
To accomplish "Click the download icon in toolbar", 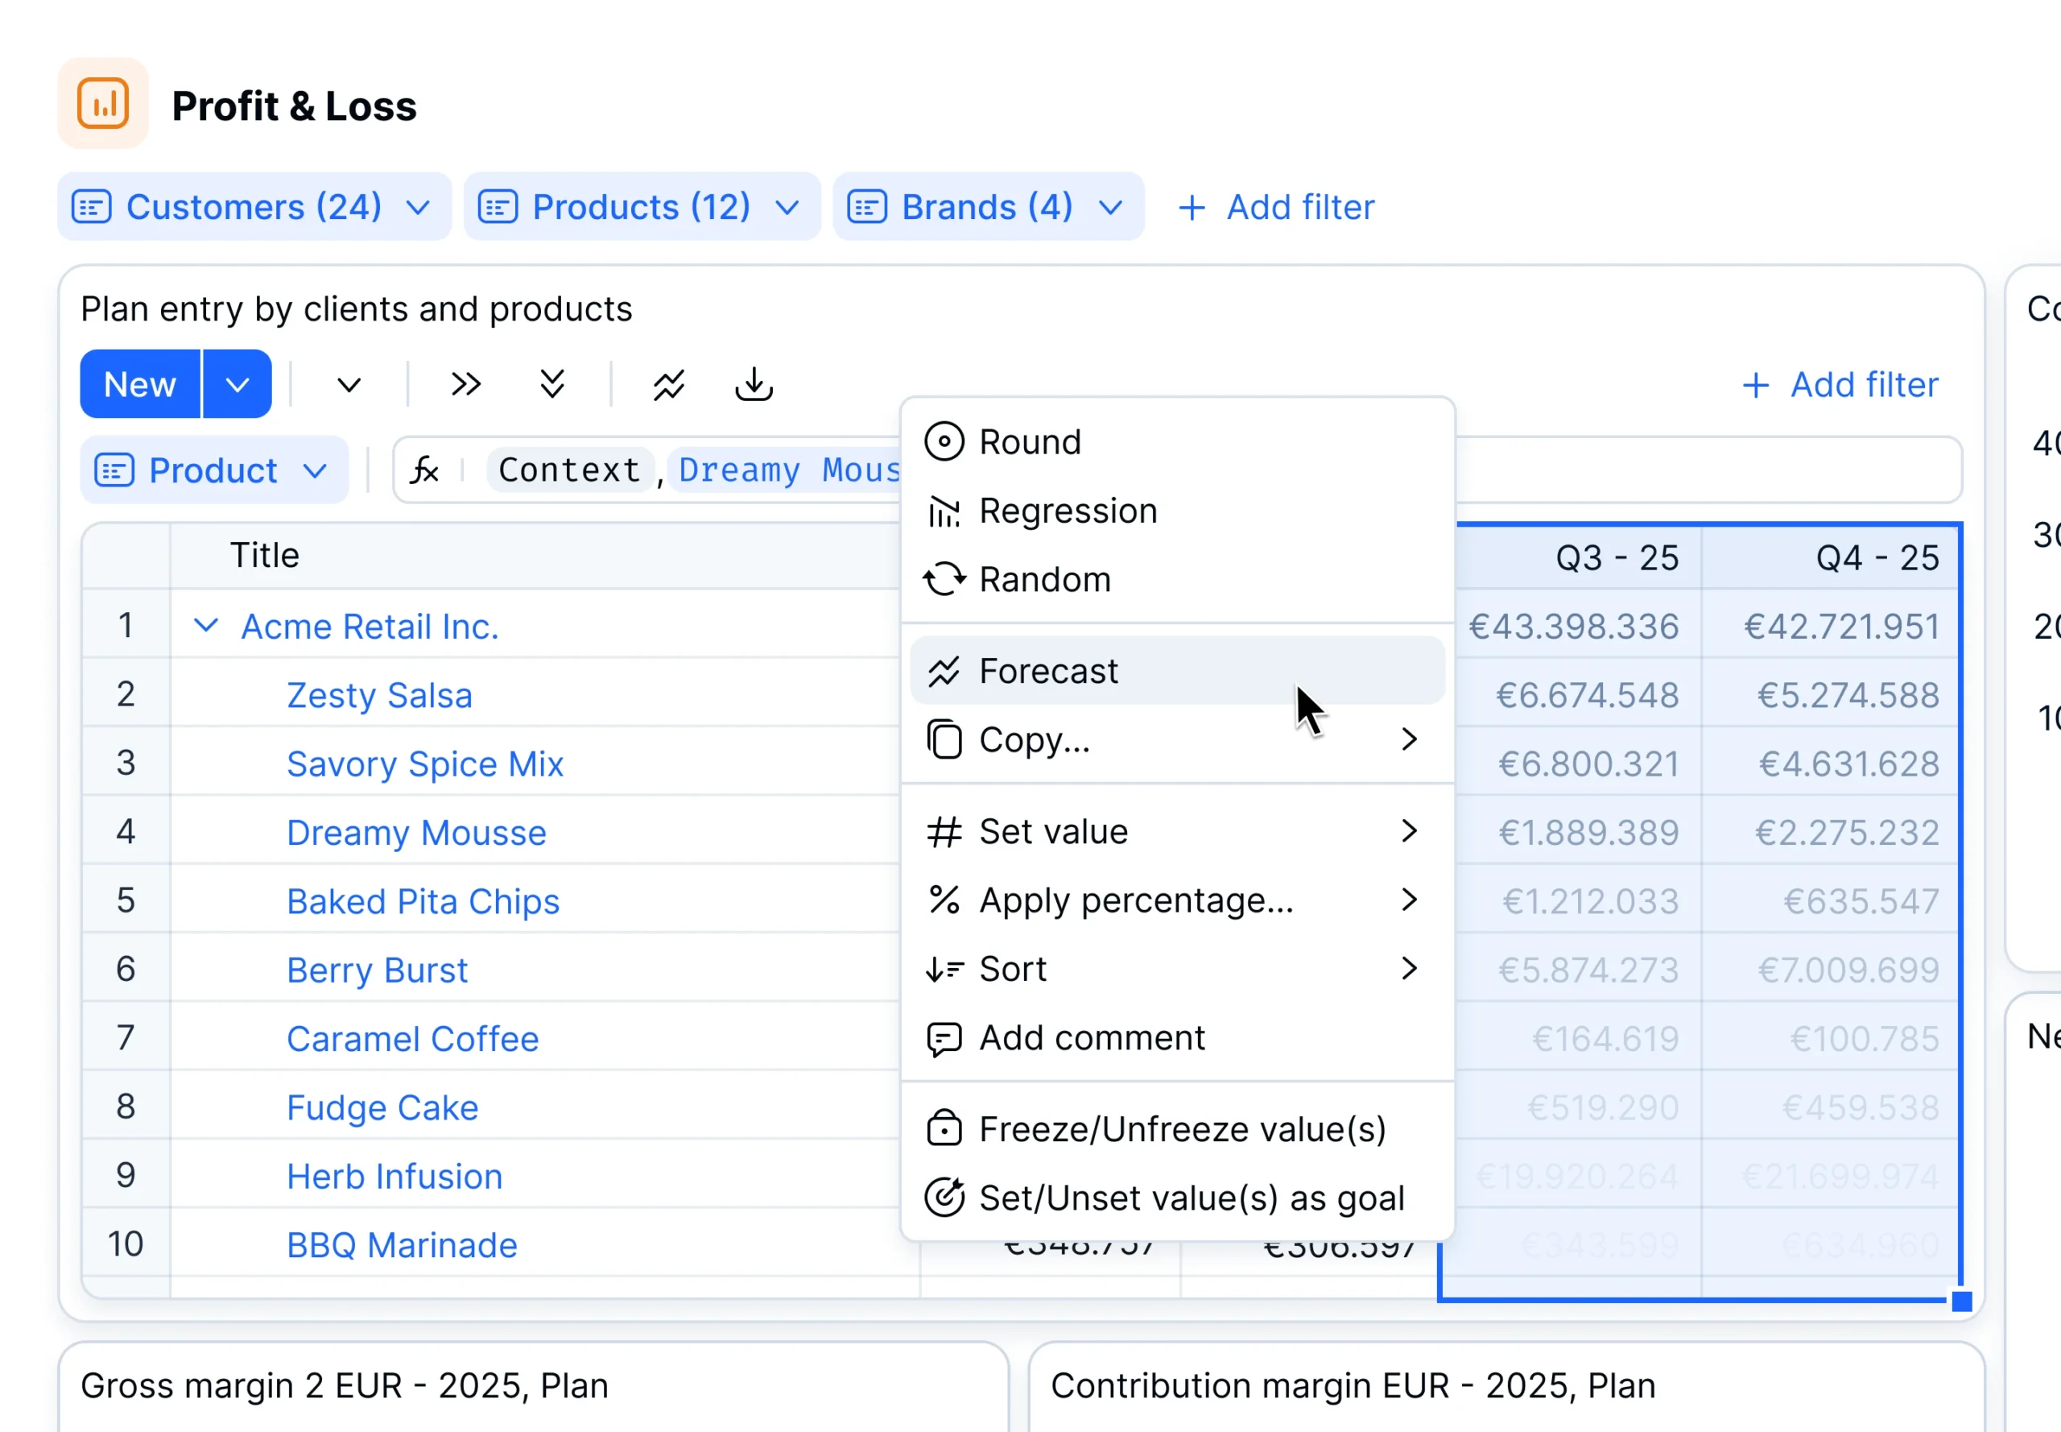I will tap(754, 384).
